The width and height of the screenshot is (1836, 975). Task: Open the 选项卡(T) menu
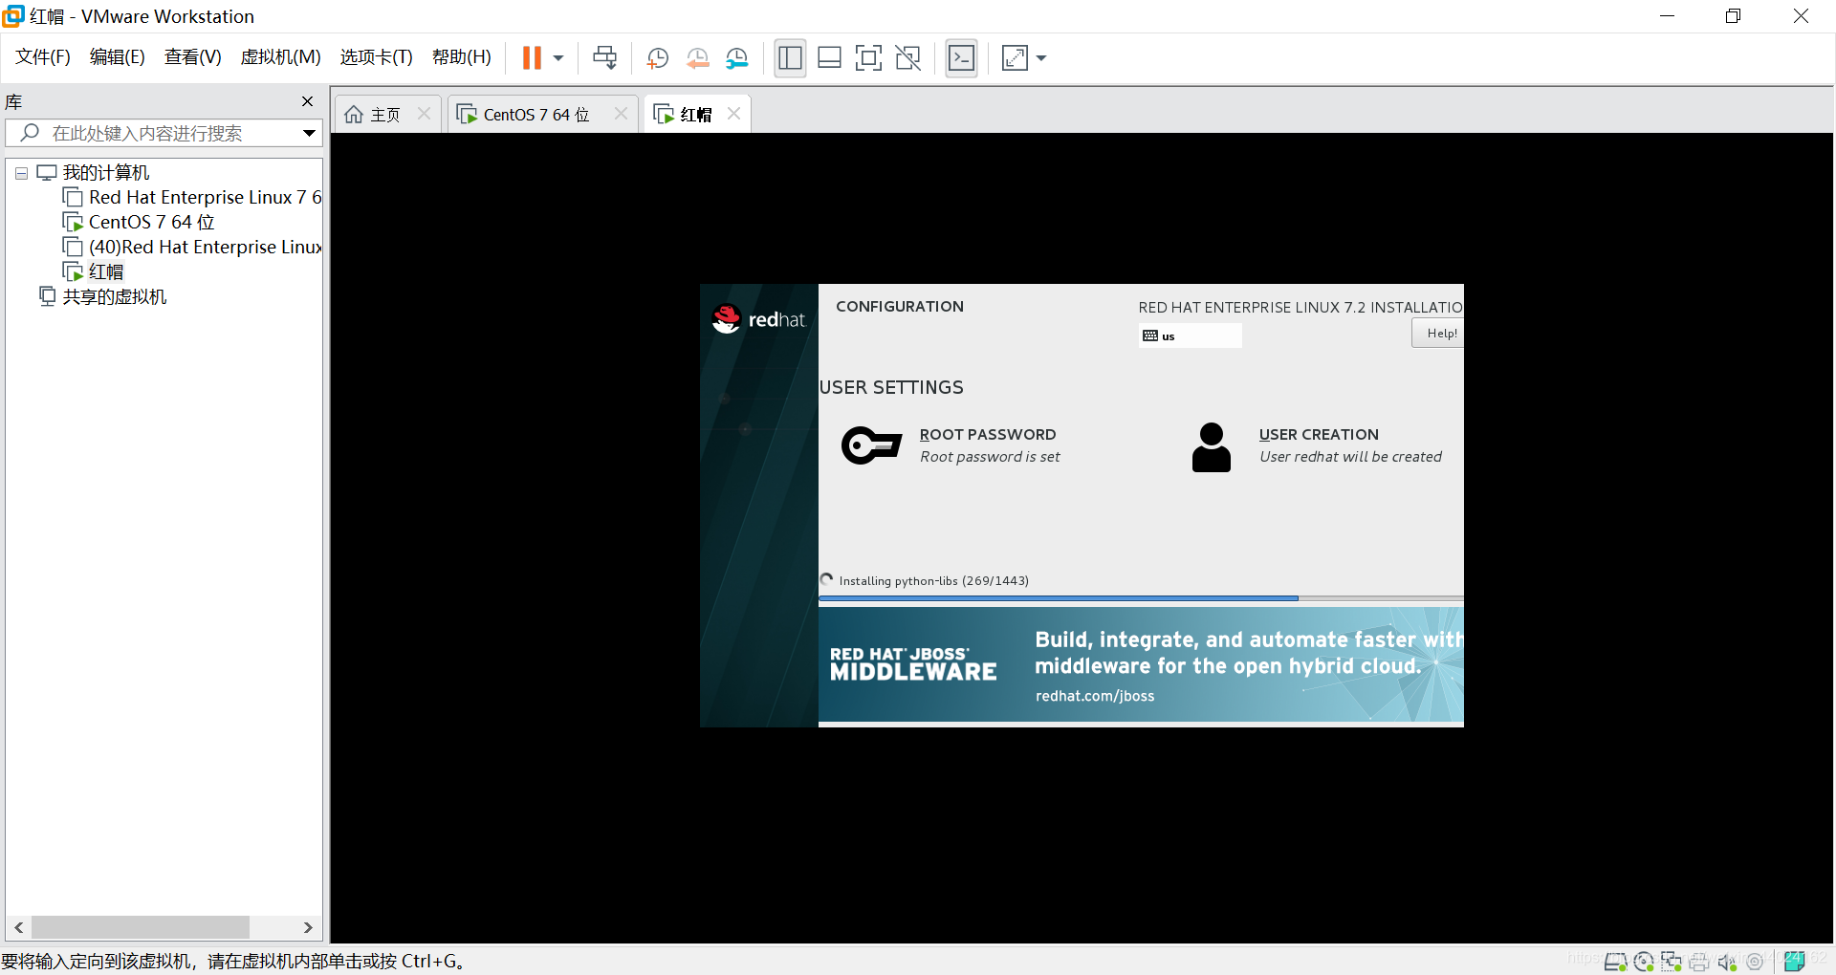click(x=376, y=57)
